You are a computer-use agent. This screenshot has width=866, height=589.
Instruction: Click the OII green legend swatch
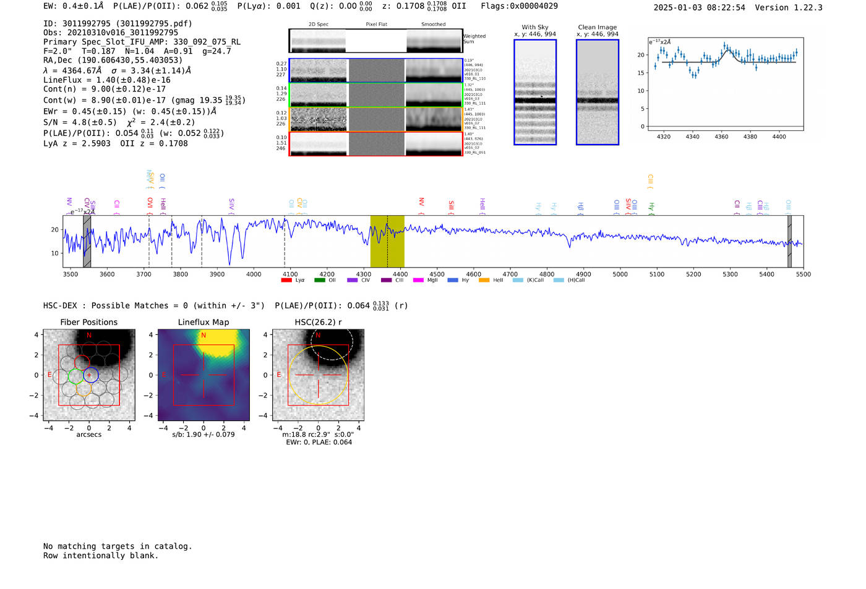point(319,280)
